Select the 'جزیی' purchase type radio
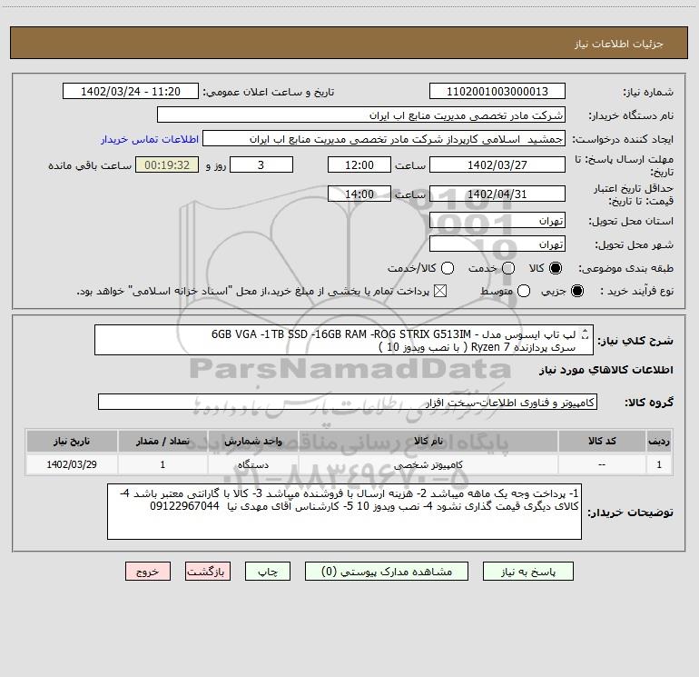699x677 pixels. 577,291
